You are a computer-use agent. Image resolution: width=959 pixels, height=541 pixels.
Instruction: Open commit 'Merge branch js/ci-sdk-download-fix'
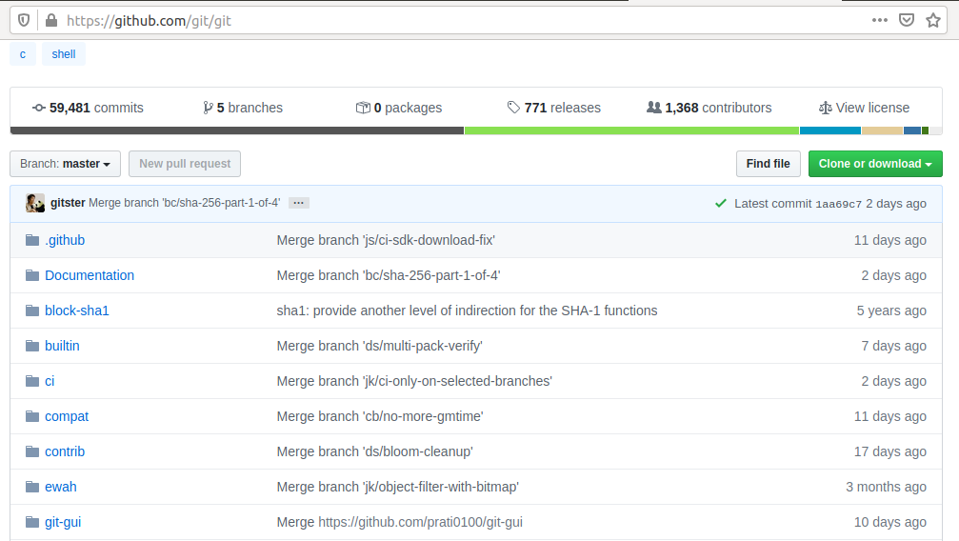386,240
